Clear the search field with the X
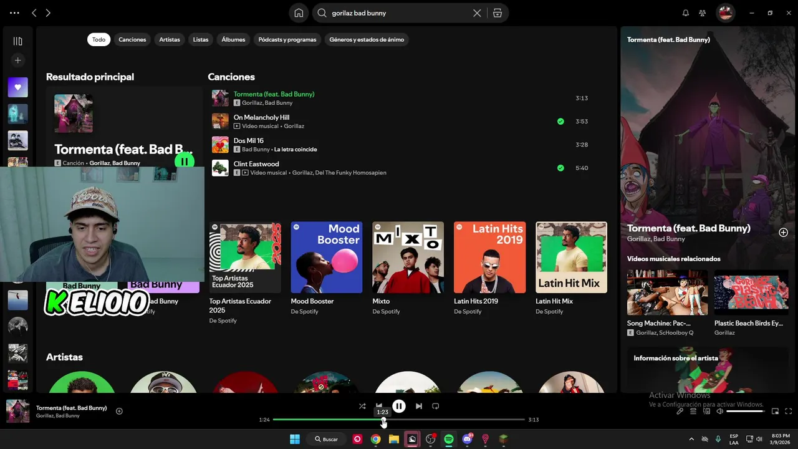798x449 pixels. (477, 12)
